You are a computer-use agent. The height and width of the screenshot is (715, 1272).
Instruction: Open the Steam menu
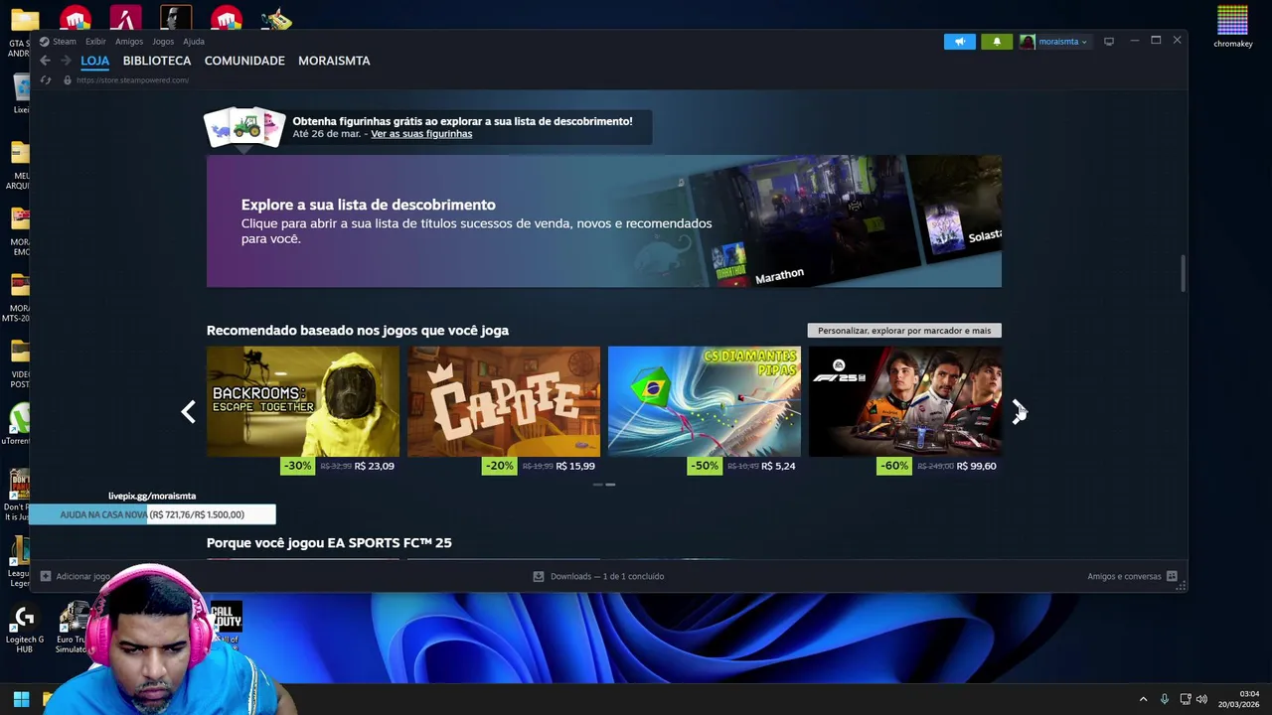click(x=65, y=42)
